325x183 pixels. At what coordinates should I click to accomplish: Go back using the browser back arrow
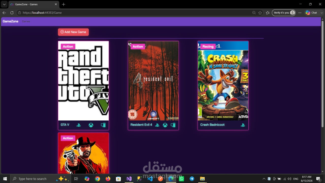point(4,13)
